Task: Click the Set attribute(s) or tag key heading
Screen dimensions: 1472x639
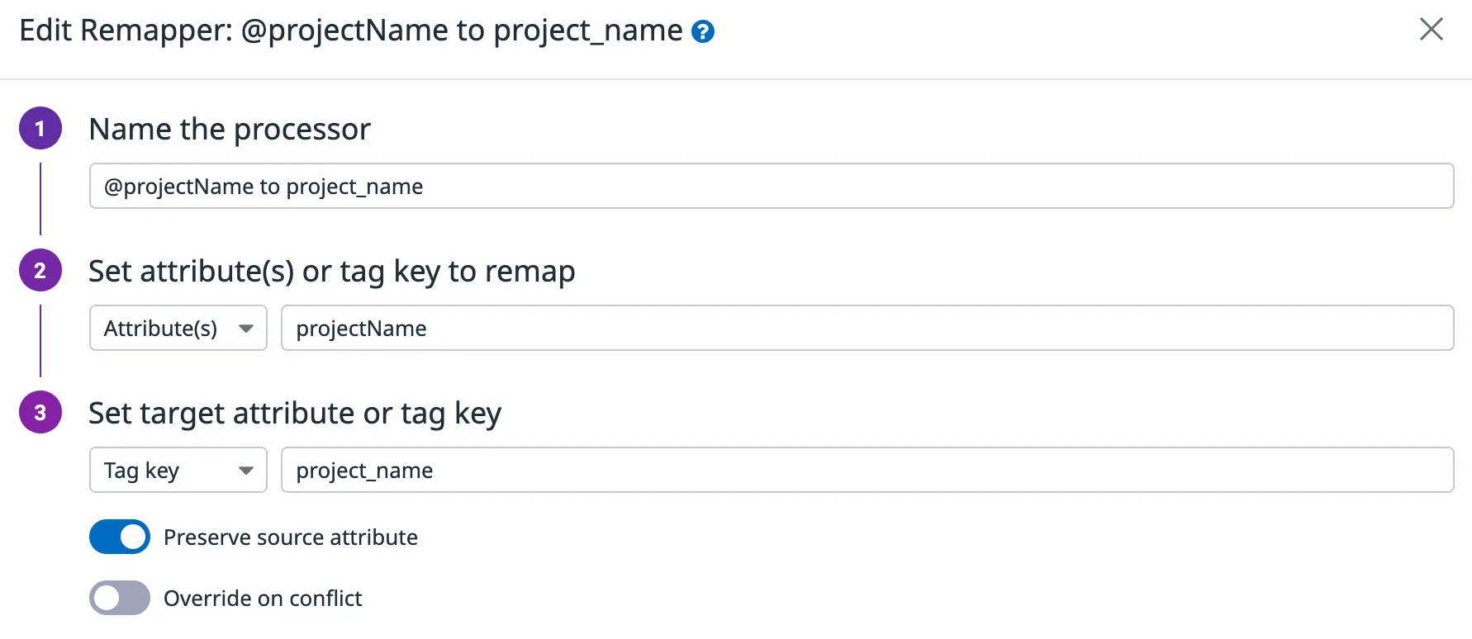Action: tap(331, 271)
